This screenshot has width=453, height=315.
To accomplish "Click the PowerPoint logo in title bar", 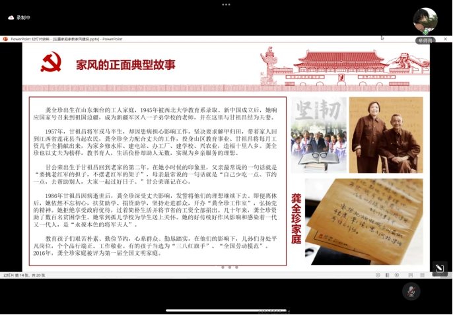I will pos(6,39).
